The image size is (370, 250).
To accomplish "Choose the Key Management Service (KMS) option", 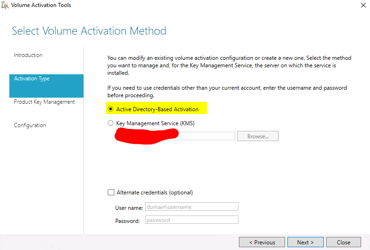I will pyautogui.click(x=111, y=123).
